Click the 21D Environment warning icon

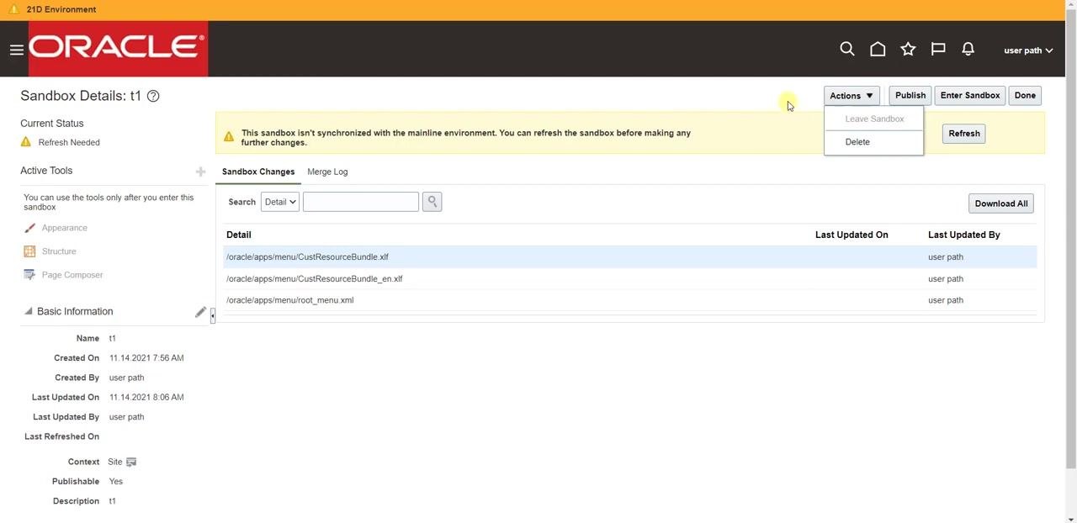coord(13,9)
